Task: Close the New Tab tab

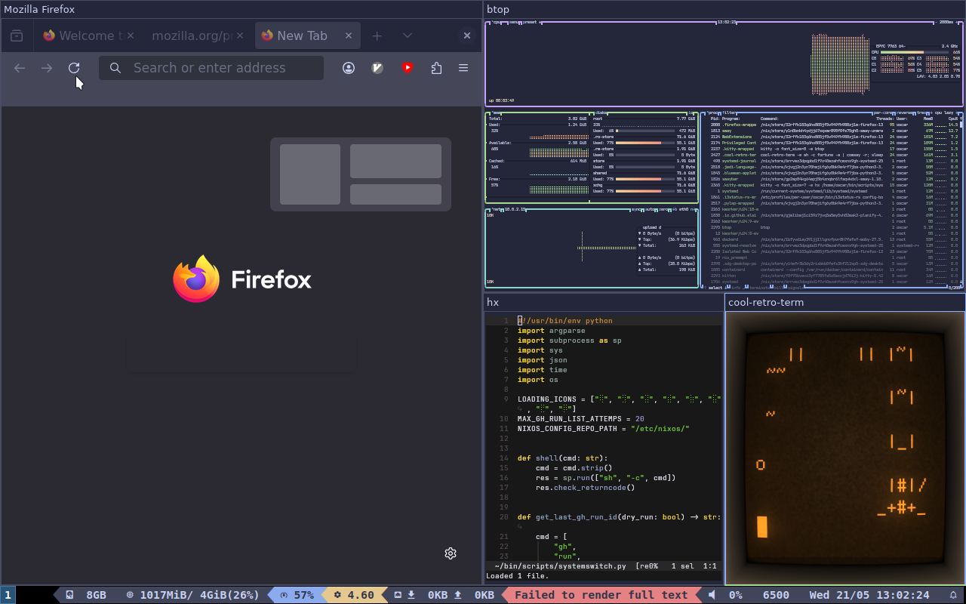Action: (x=349, y=35)
